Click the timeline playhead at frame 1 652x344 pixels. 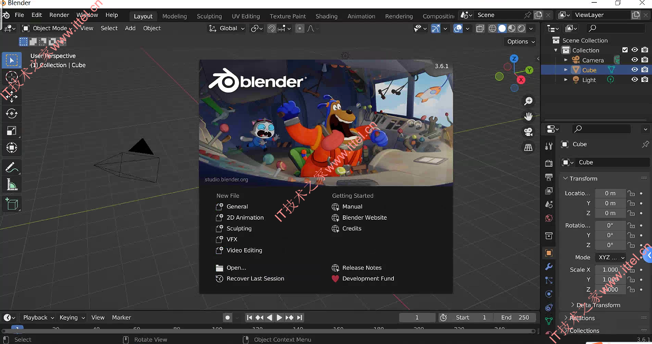pyautogui.click(x=17, y=328)
